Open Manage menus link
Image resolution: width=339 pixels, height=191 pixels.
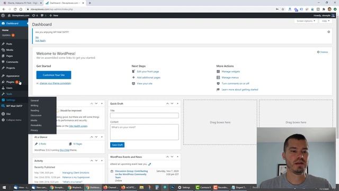tap(230, 77)
